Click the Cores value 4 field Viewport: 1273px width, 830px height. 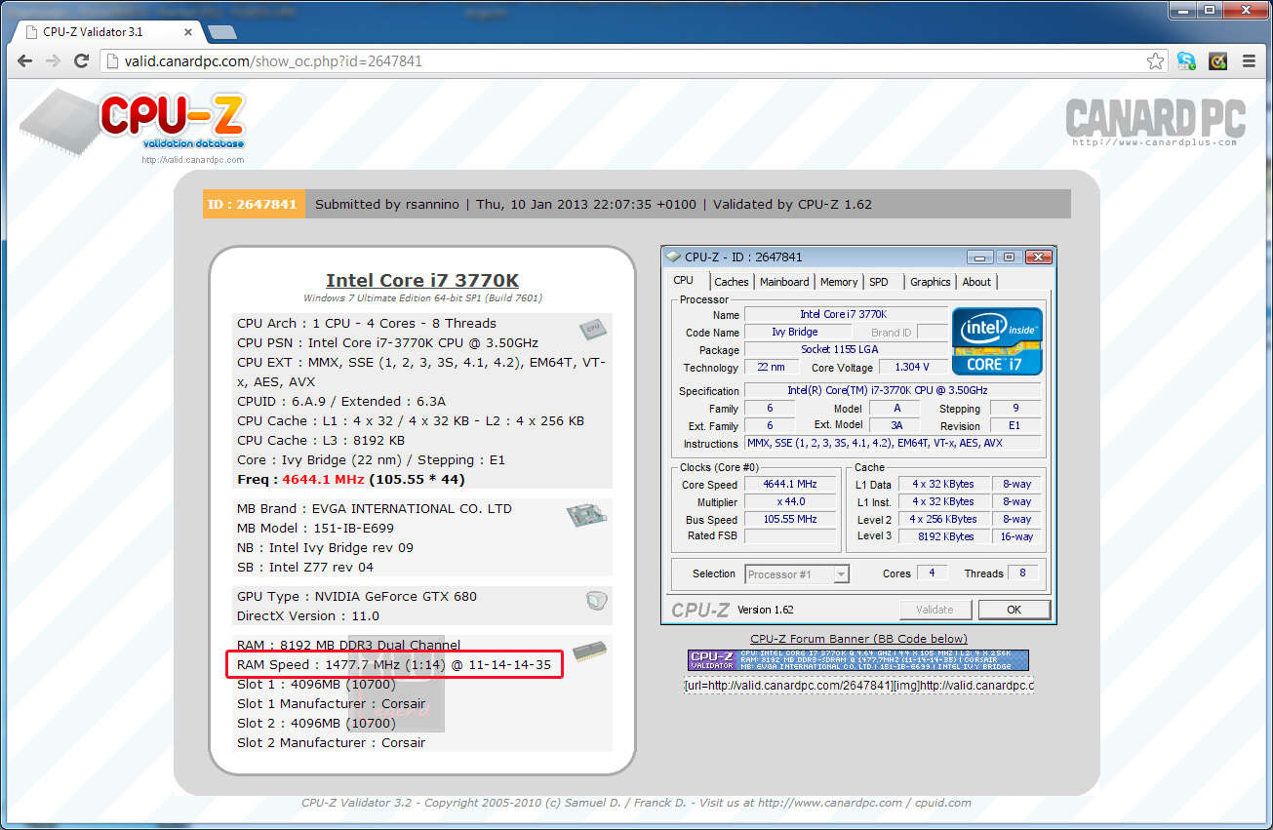click(x=932, y=573)
